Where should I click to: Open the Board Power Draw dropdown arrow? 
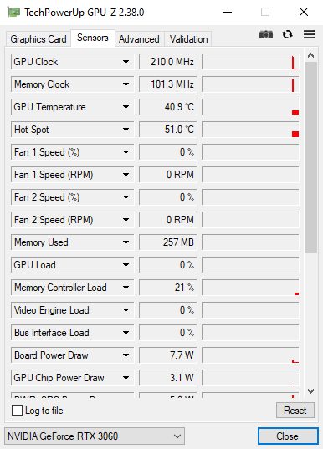tap(126, 355)
